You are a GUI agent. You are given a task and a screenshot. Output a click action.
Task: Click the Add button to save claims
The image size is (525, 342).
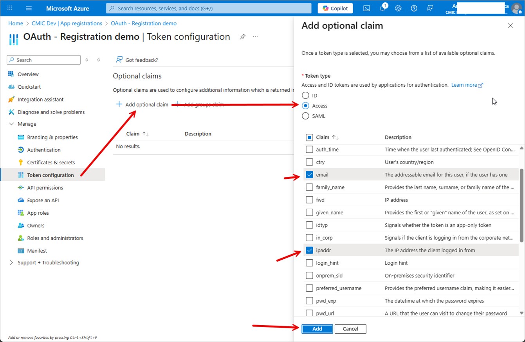pos(317,329)
